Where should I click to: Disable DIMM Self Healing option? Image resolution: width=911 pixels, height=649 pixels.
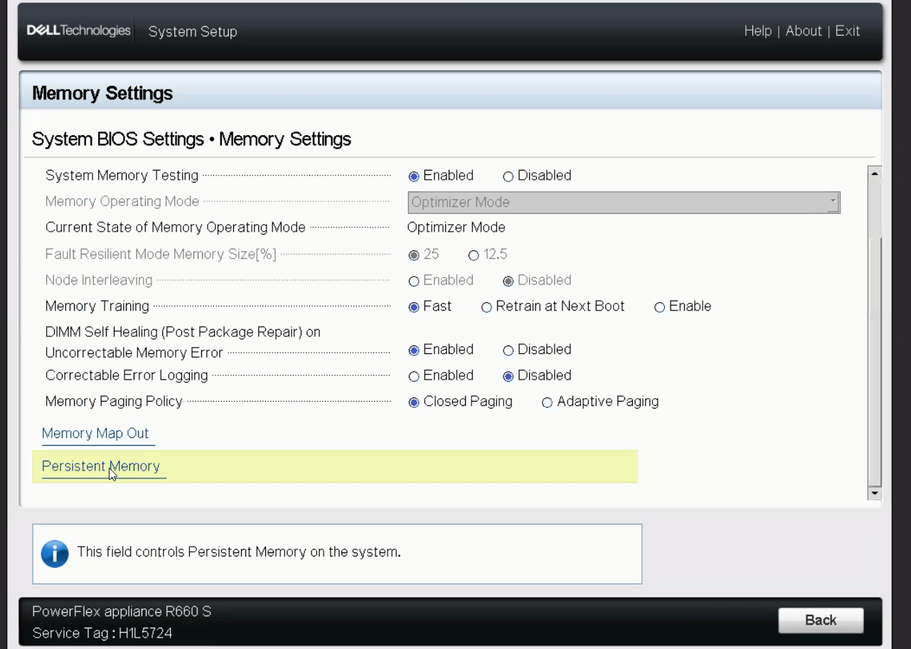[508, 350]
